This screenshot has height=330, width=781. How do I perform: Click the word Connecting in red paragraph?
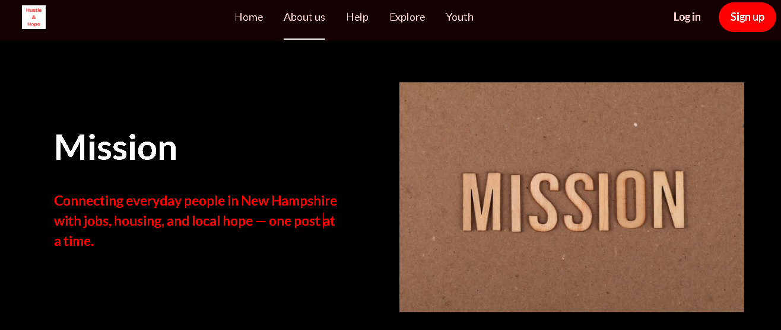tap(88, 201)
